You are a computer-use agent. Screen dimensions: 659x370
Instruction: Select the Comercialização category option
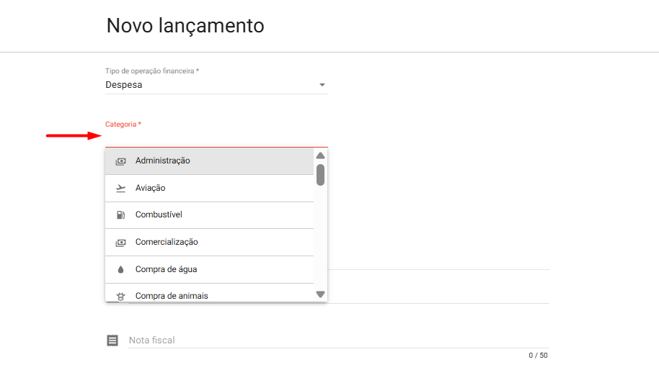(167, 243)
